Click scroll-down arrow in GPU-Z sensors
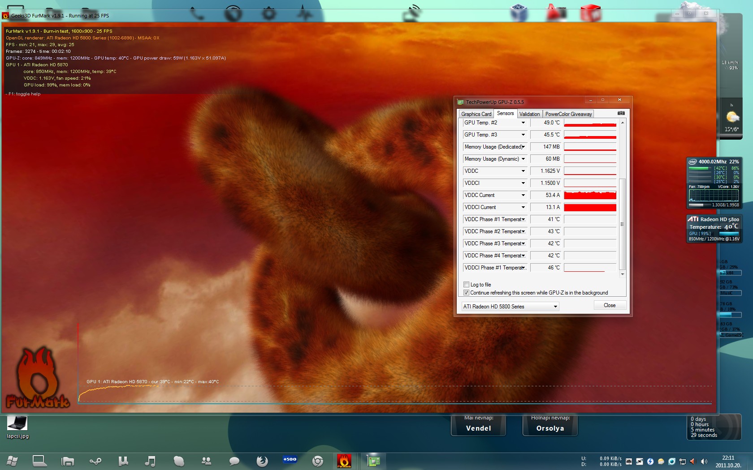Screen dimensions: 753x470 [x=622, y=274]
